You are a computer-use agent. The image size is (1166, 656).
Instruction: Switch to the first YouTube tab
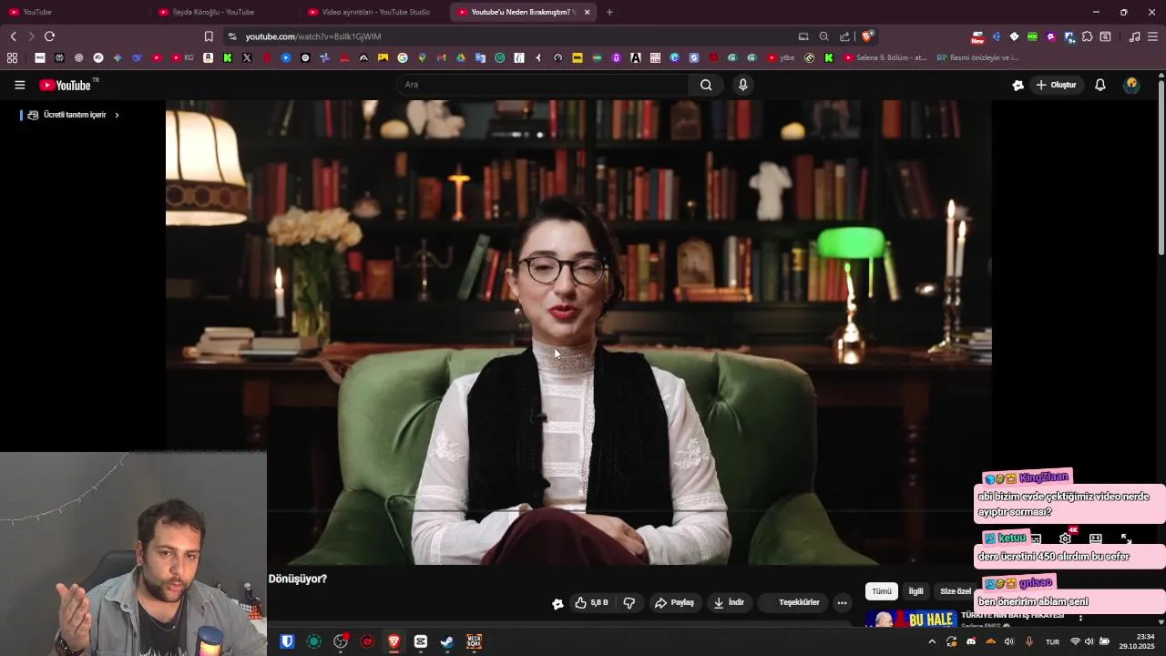pos(75,12)
